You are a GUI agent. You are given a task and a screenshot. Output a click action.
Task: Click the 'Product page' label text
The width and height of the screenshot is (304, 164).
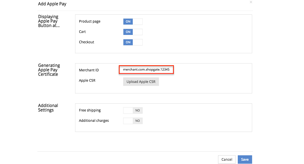click(x=90, y=21)
